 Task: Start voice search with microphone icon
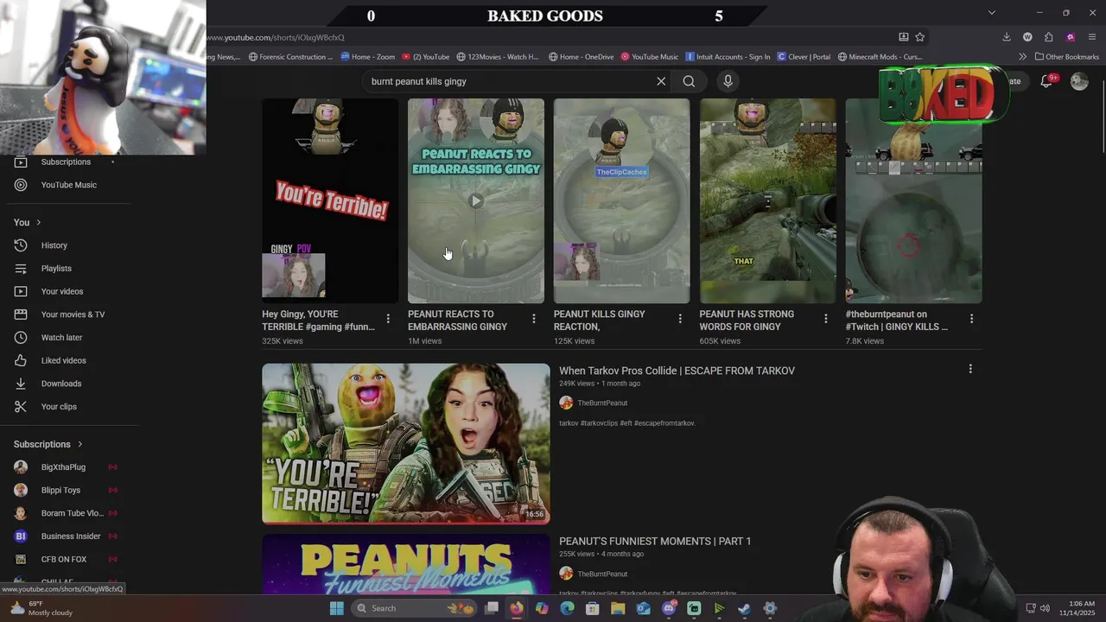coord(728,81)
